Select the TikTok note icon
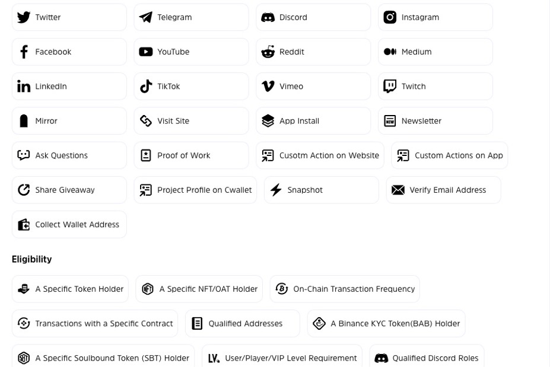Viewport: 550px width, 367px height. coord(145,87)
